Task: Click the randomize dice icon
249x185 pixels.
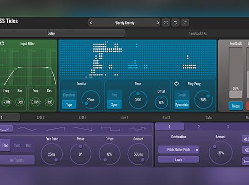Action: [x=166, y=23]
